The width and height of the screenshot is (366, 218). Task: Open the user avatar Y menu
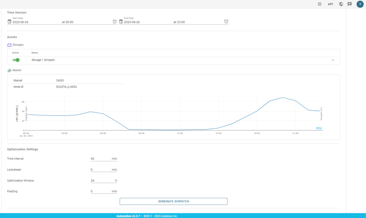360,4
